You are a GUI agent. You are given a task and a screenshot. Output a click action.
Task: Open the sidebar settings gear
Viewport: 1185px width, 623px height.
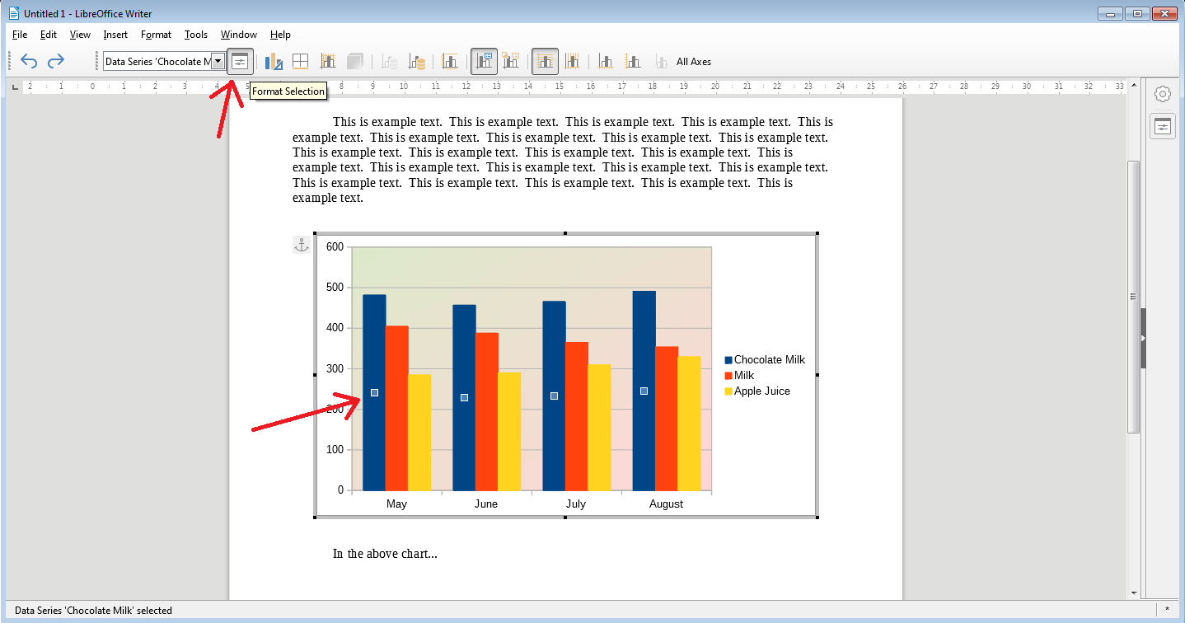point(1163,94)
